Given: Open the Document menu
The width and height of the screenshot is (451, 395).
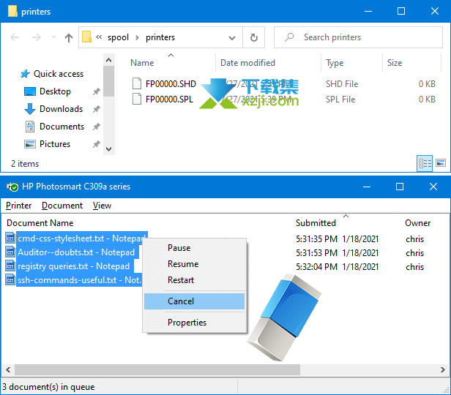Looking at the screenshot, I should (x=62, y=206).
